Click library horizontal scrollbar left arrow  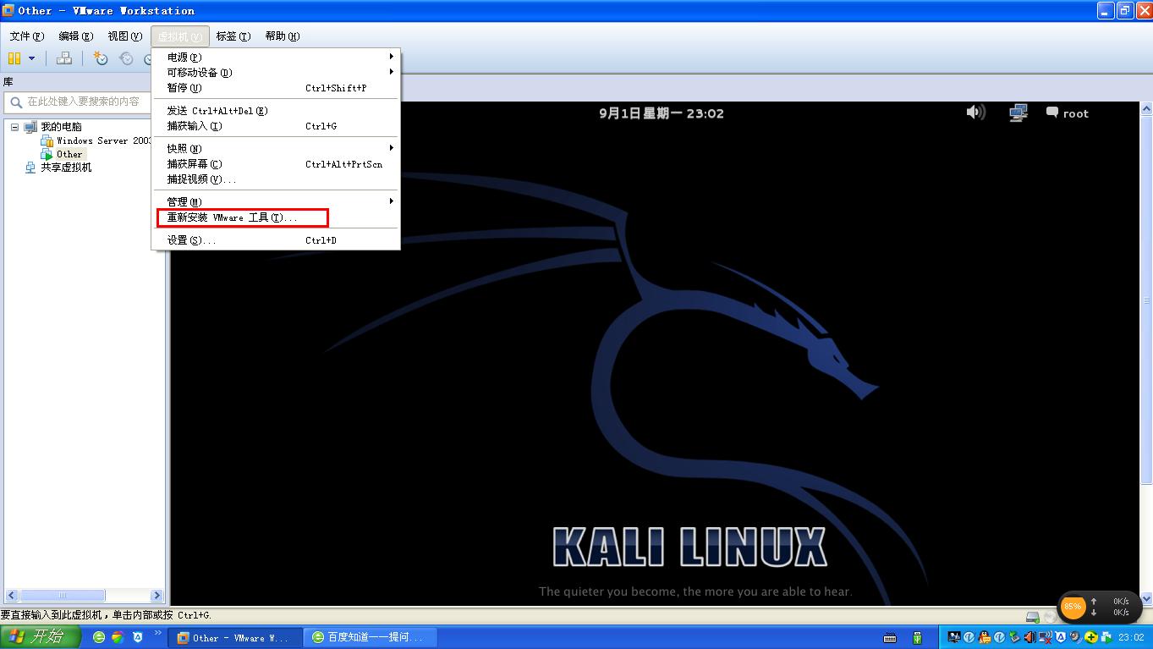click(11, 596)
